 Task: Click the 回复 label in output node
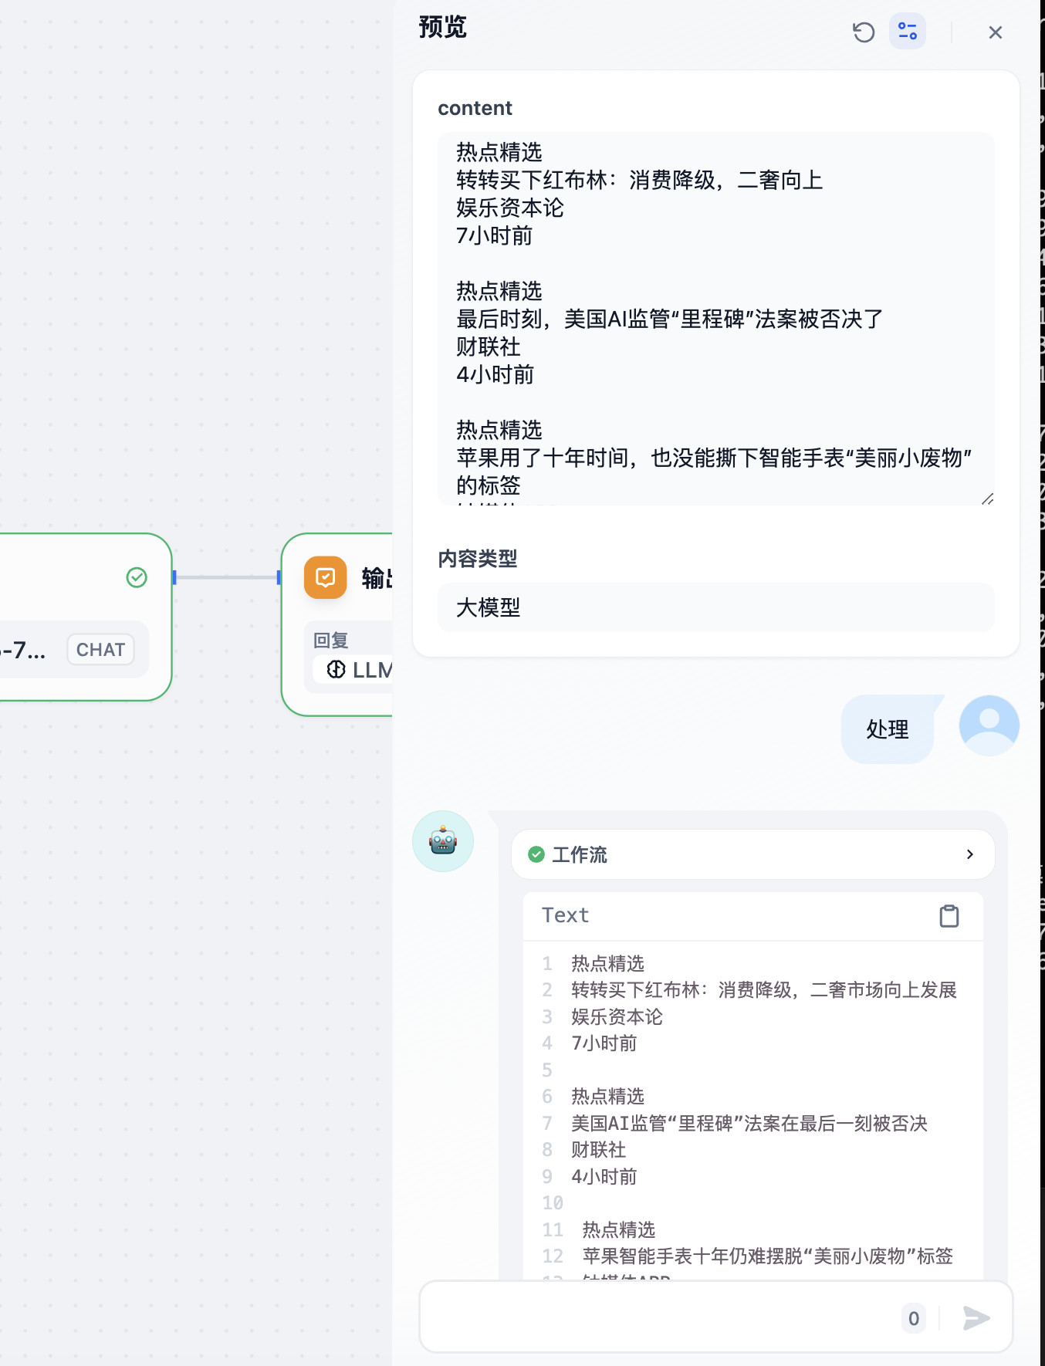(x=331, y=640)
